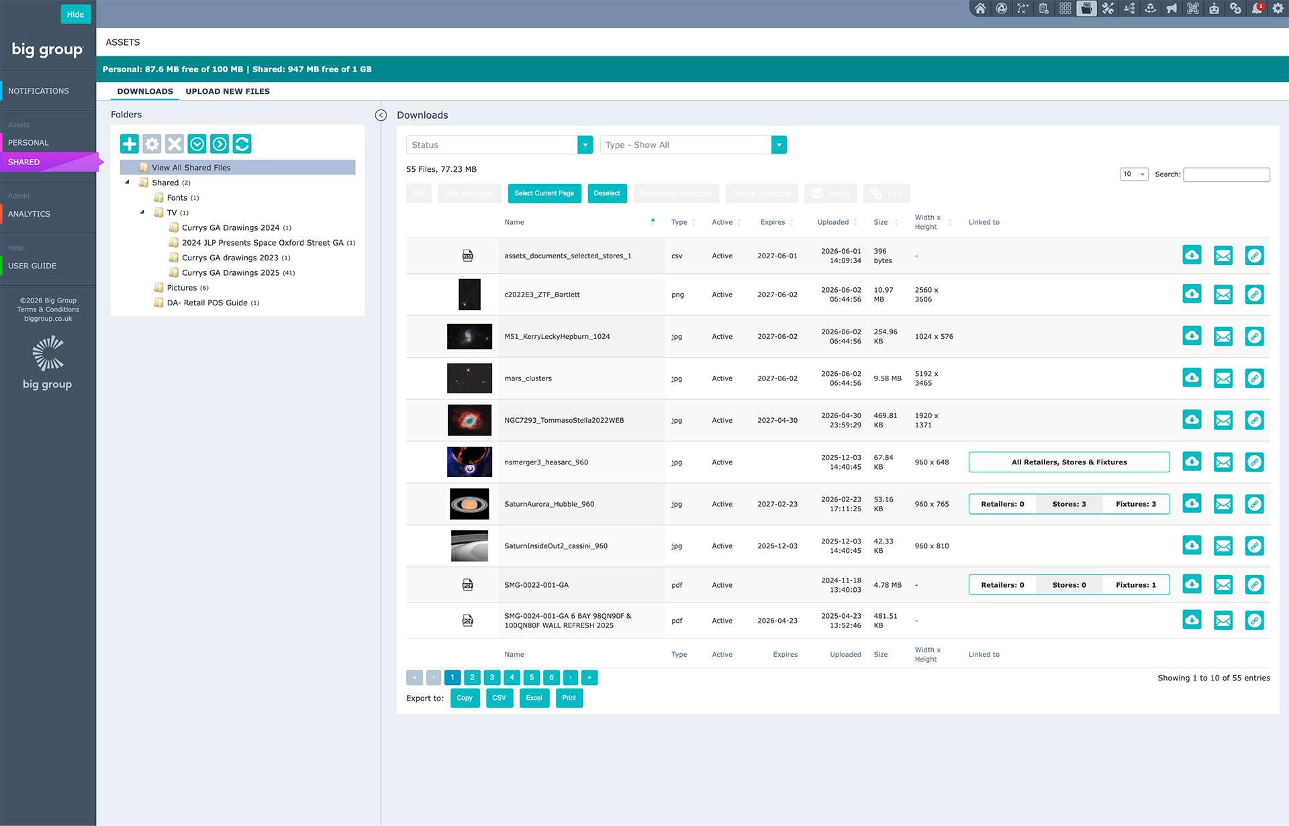This screenshot has width=1289, height=826.
Task: Collapse the Shared folder tree arrow
Action: [127, 183]
